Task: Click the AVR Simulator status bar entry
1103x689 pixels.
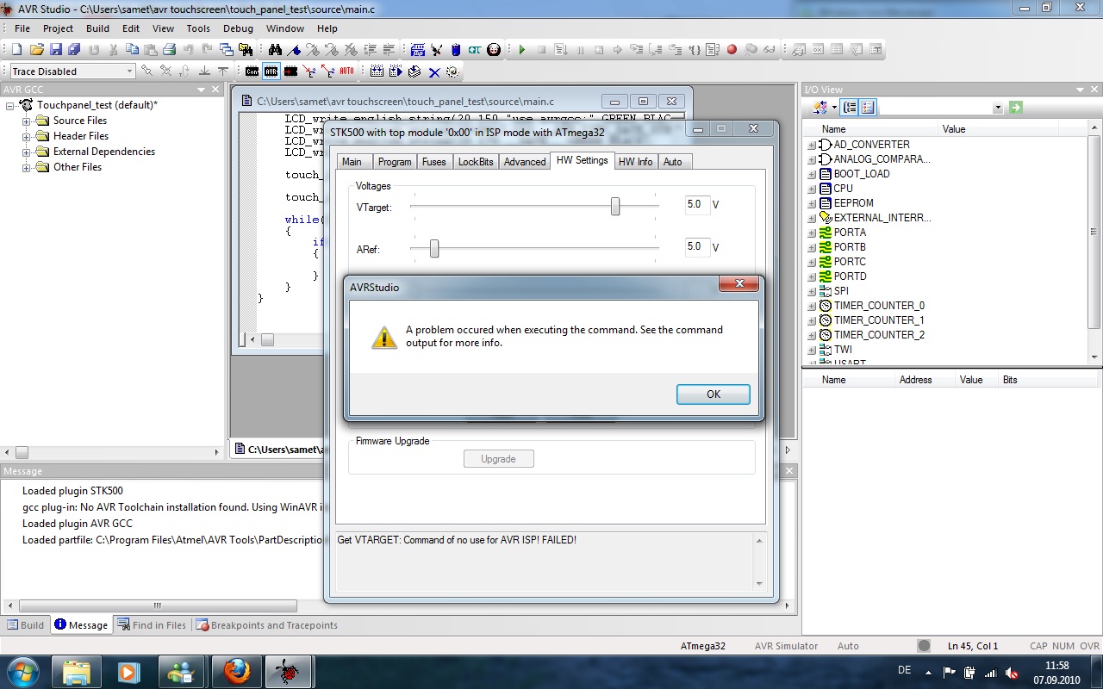Action: tap(786, 646)
